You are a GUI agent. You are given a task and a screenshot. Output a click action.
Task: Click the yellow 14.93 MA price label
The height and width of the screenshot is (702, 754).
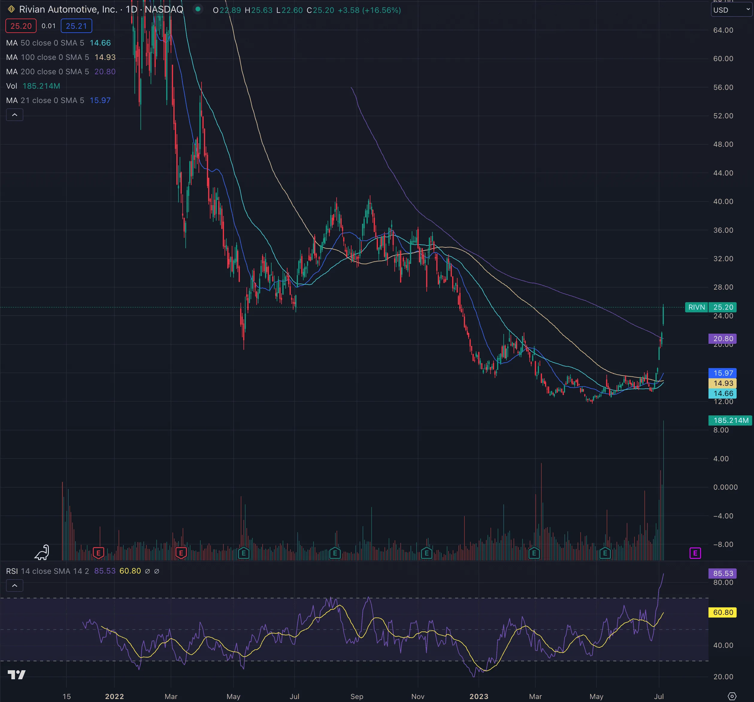[x=723, y=383]
